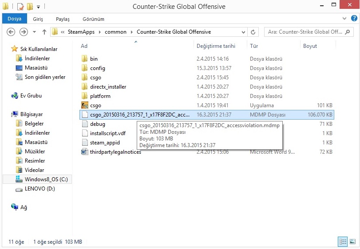Click the date 2.4.2015 14:16 for bin
Viewport: 360px width, 249px height.
tap(213, 59)
